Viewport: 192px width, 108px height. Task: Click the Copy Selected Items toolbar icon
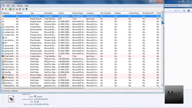16,9
